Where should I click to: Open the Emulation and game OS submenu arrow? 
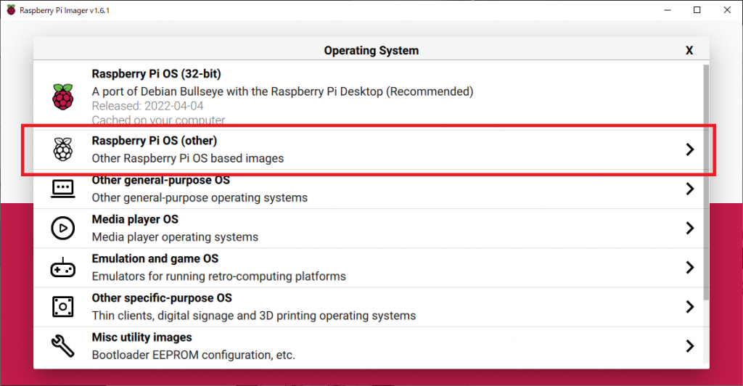tap(690, 267)
